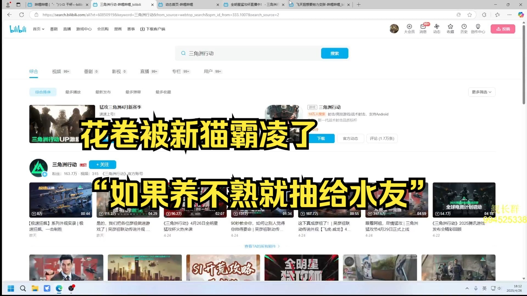Add page to favorites star icon
527x296 pixels.
(x=470, y=15)
